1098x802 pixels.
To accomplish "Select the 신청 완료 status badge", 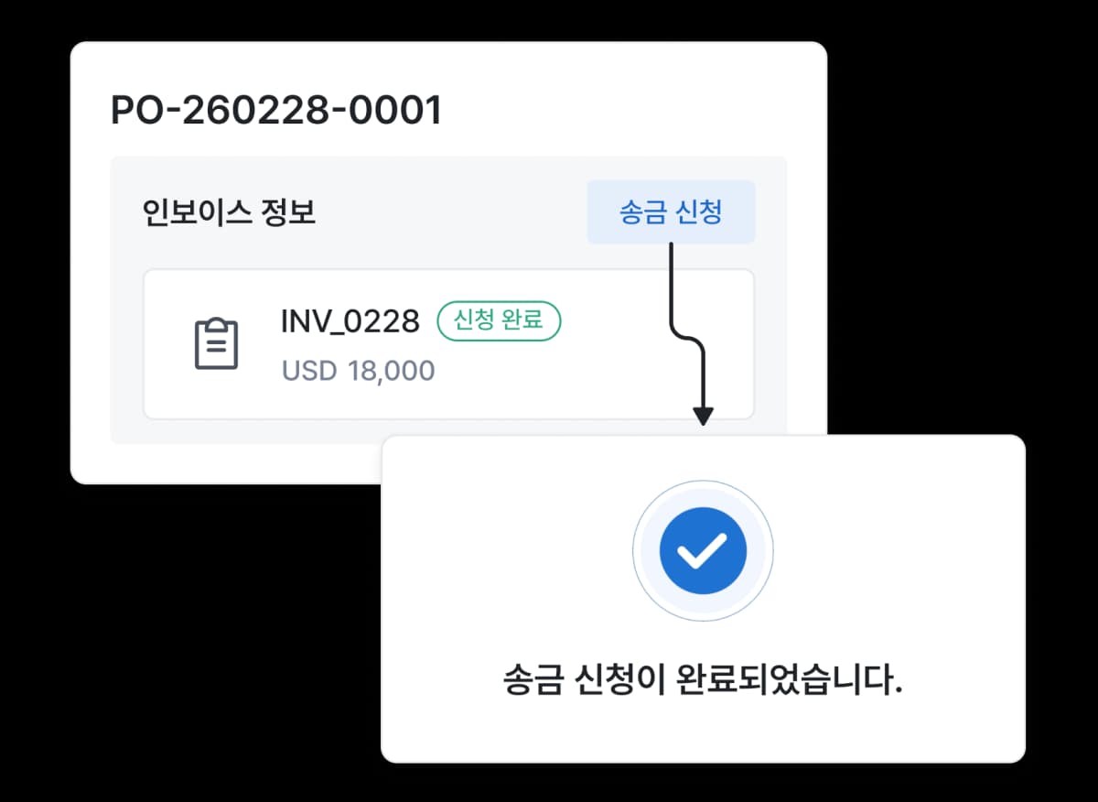I will (x=498, y=321).
